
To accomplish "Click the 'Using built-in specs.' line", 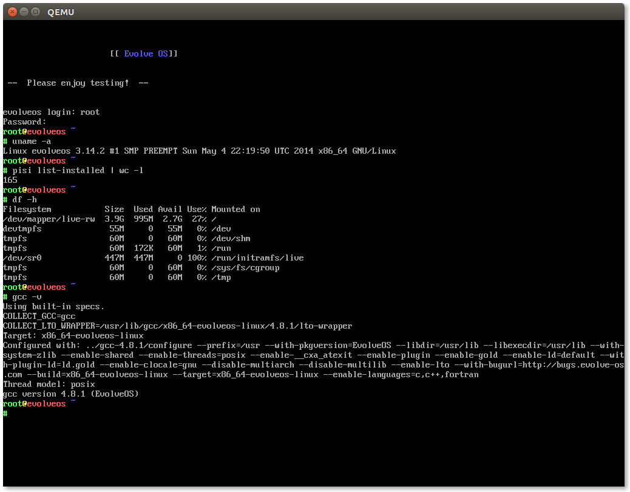I will coord(53,307).
